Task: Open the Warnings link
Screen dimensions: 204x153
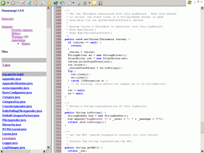Action: click(17, 37)
